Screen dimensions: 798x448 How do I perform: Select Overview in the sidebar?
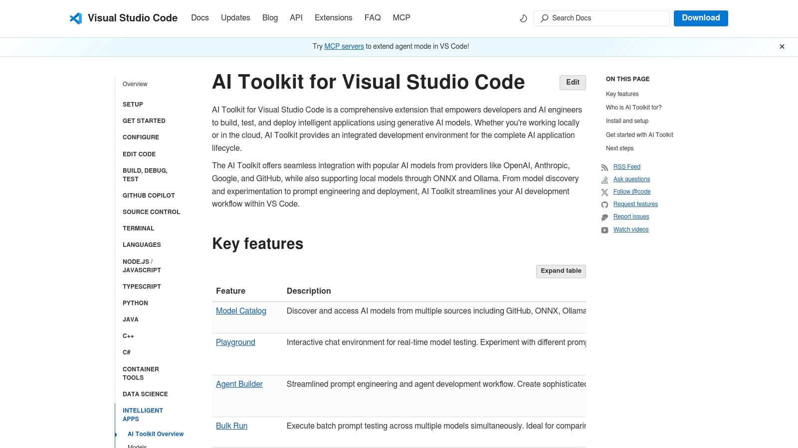pos(135,84)
